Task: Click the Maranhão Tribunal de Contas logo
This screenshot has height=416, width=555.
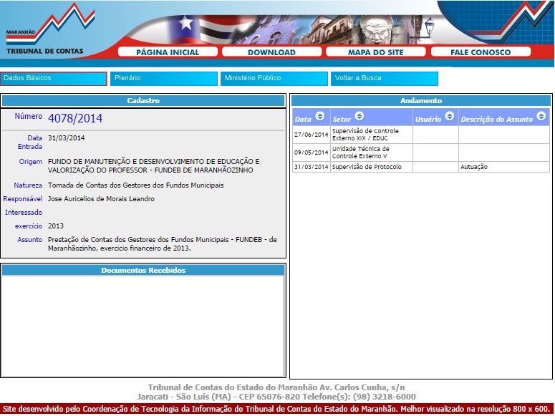Action: 49,30
